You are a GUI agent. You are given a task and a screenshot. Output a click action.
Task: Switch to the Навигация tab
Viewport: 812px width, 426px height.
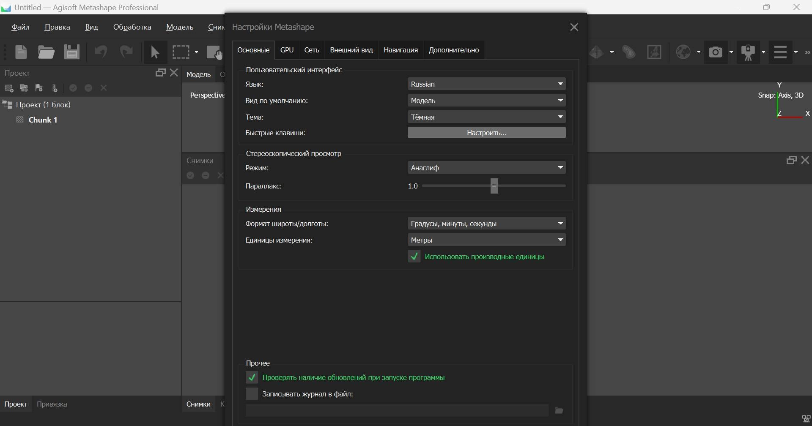(x=401, y=50)
